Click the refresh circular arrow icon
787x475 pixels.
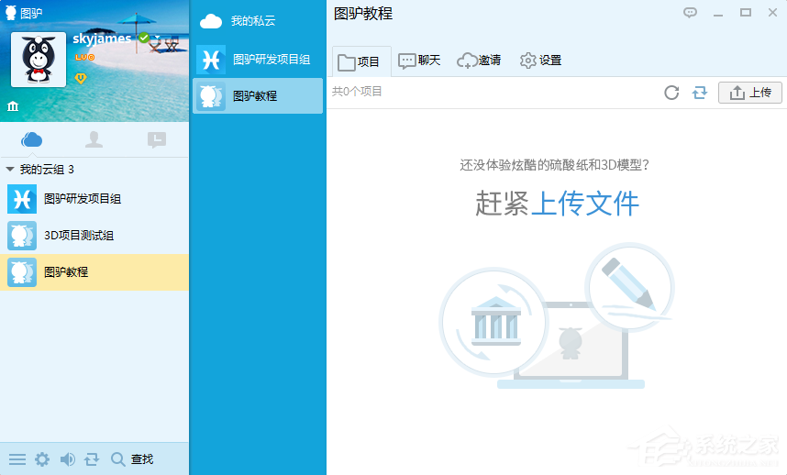coord(671,93)
